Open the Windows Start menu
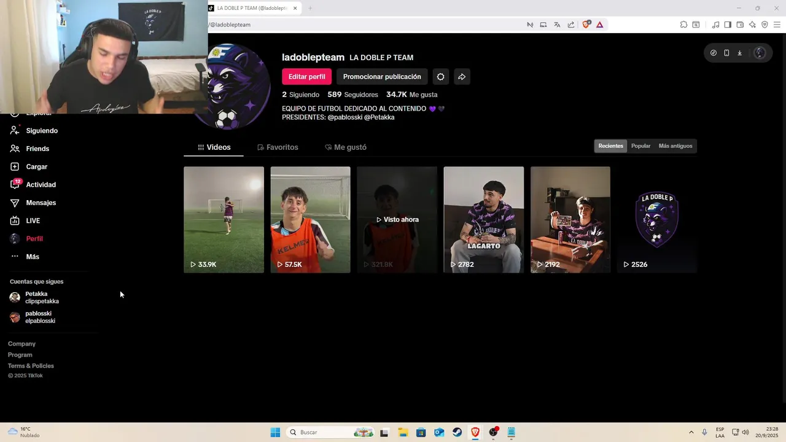 coord(275,432)
